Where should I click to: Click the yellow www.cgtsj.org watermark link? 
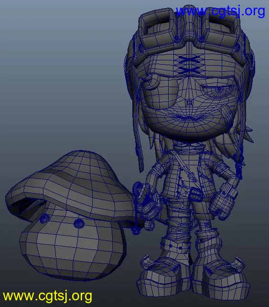(x=47, y=296)
